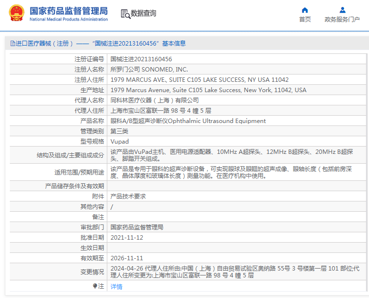369x298 pixels.
Task: Click National Medical Products Administration subtitle
Action: pyautogui.click(x=69, y=19)
